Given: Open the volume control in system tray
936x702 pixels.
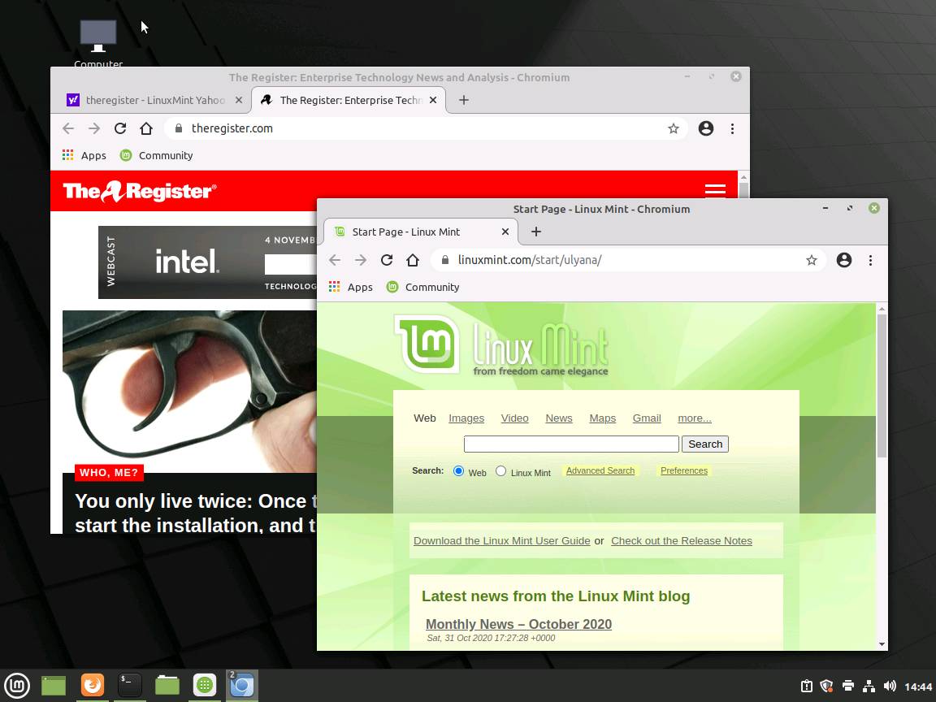Looking at the screenshot, I should coord(890,686).
